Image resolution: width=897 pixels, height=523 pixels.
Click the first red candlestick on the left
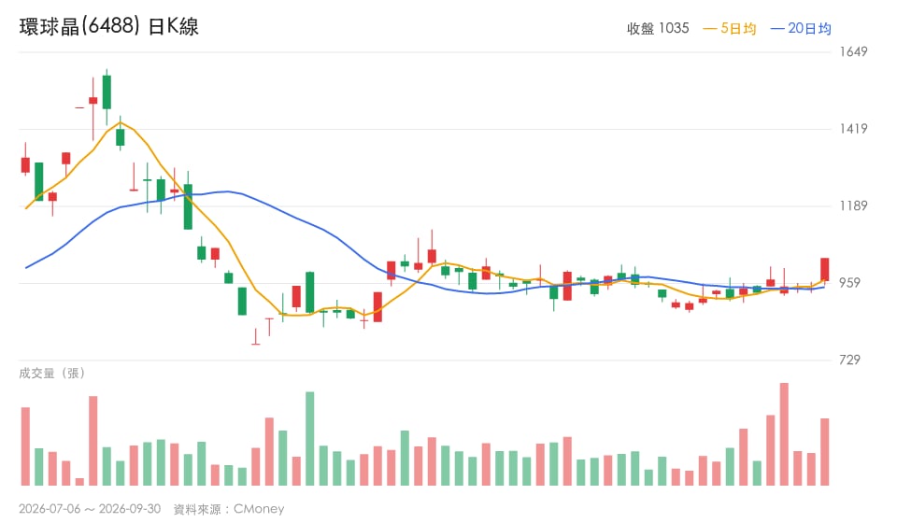coord(25,165)
